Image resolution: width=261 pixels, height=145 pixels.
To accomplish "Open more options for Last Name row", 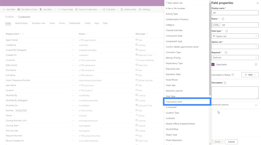I will (x=73, y=85).
